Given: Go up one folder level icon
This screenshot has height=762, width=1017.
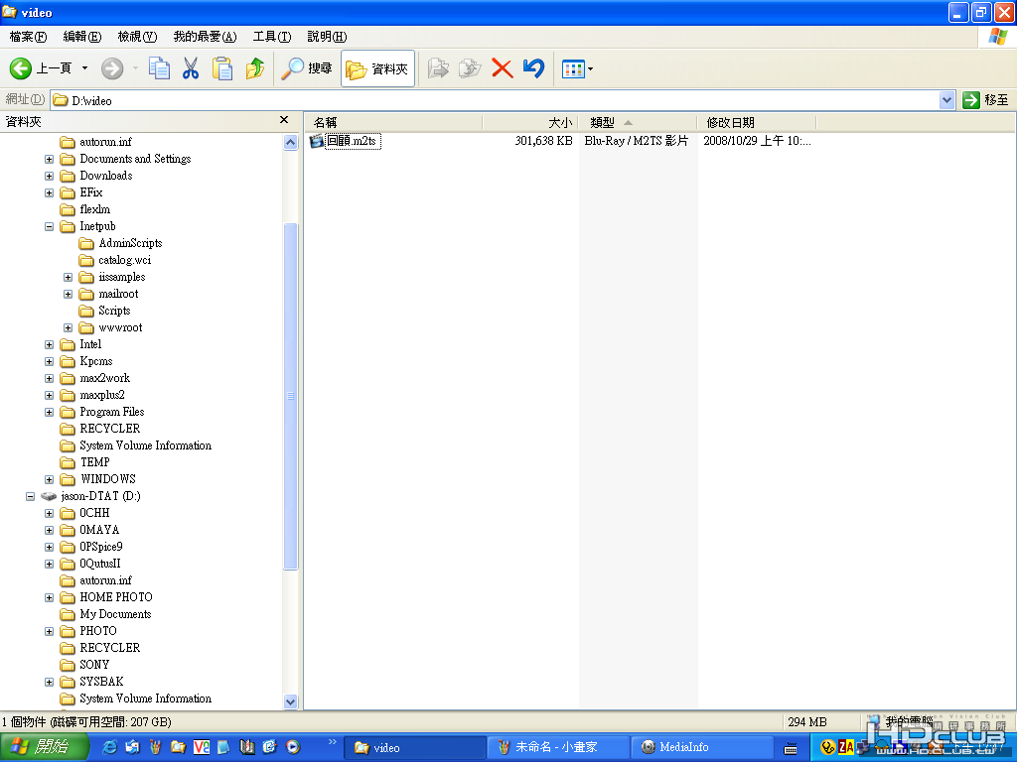Looking at the screenshot, I should [255, 68].
